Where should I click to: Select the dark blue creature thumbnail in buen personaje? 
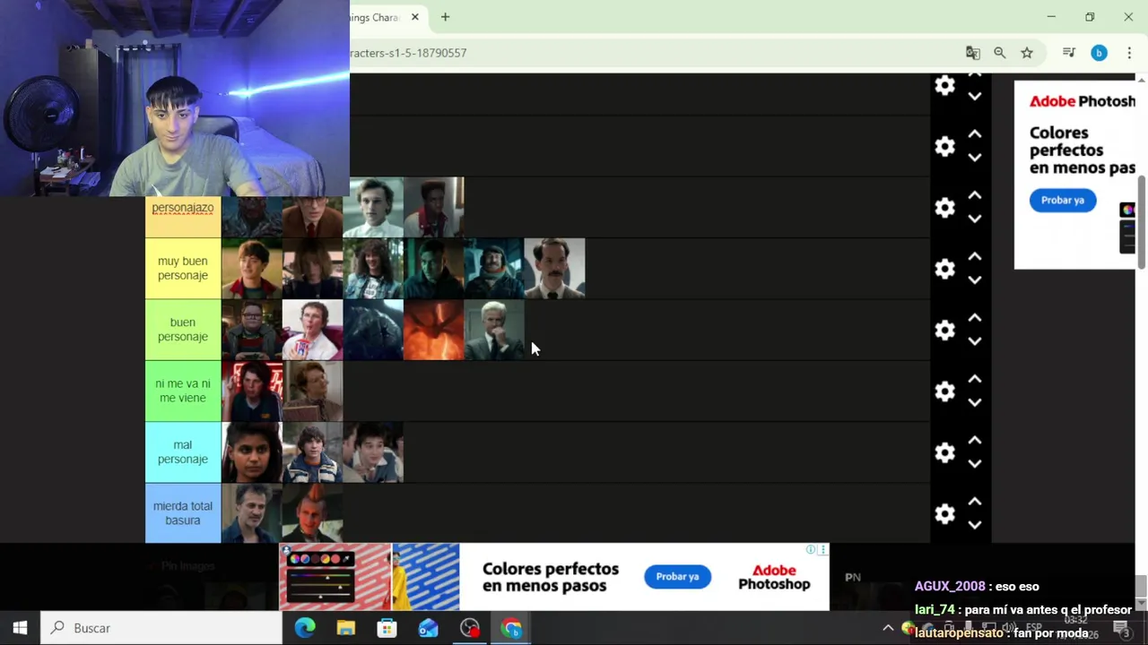point(373,330)
